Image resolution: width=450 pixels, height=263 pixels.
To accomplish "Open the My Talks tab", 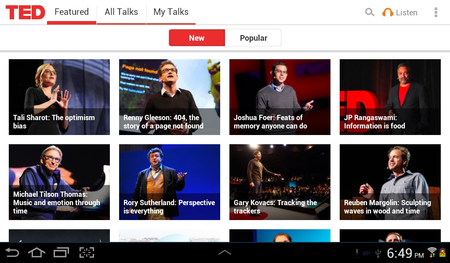I will click(x=171, y=12).
